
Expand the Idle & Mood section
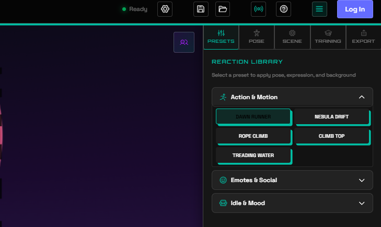coord(292,203)
